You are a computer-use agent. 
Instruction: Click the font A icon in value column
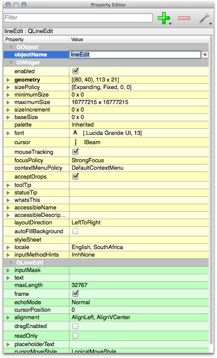tap(75, 133)
